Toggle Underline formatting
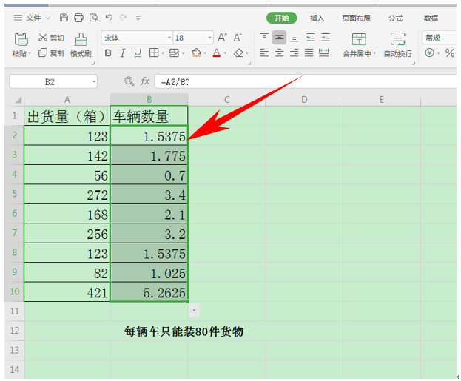461x381 pixels. [138, 53]
